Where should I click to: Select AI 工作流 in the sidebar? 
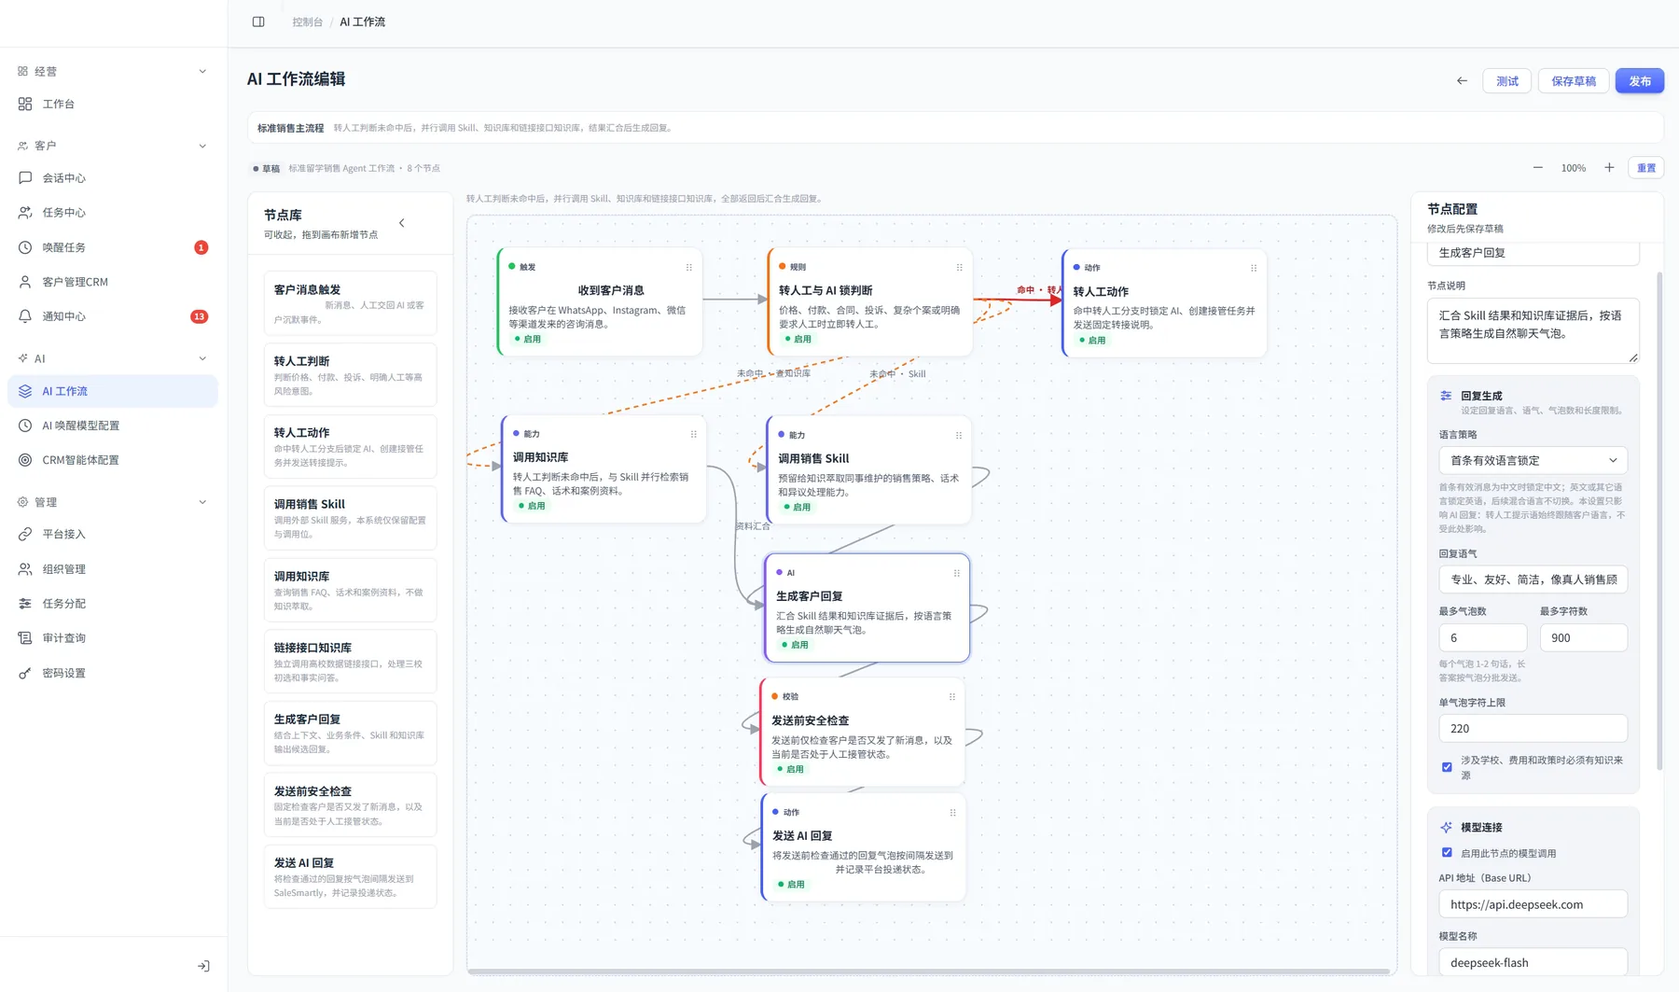coord(113,391)
